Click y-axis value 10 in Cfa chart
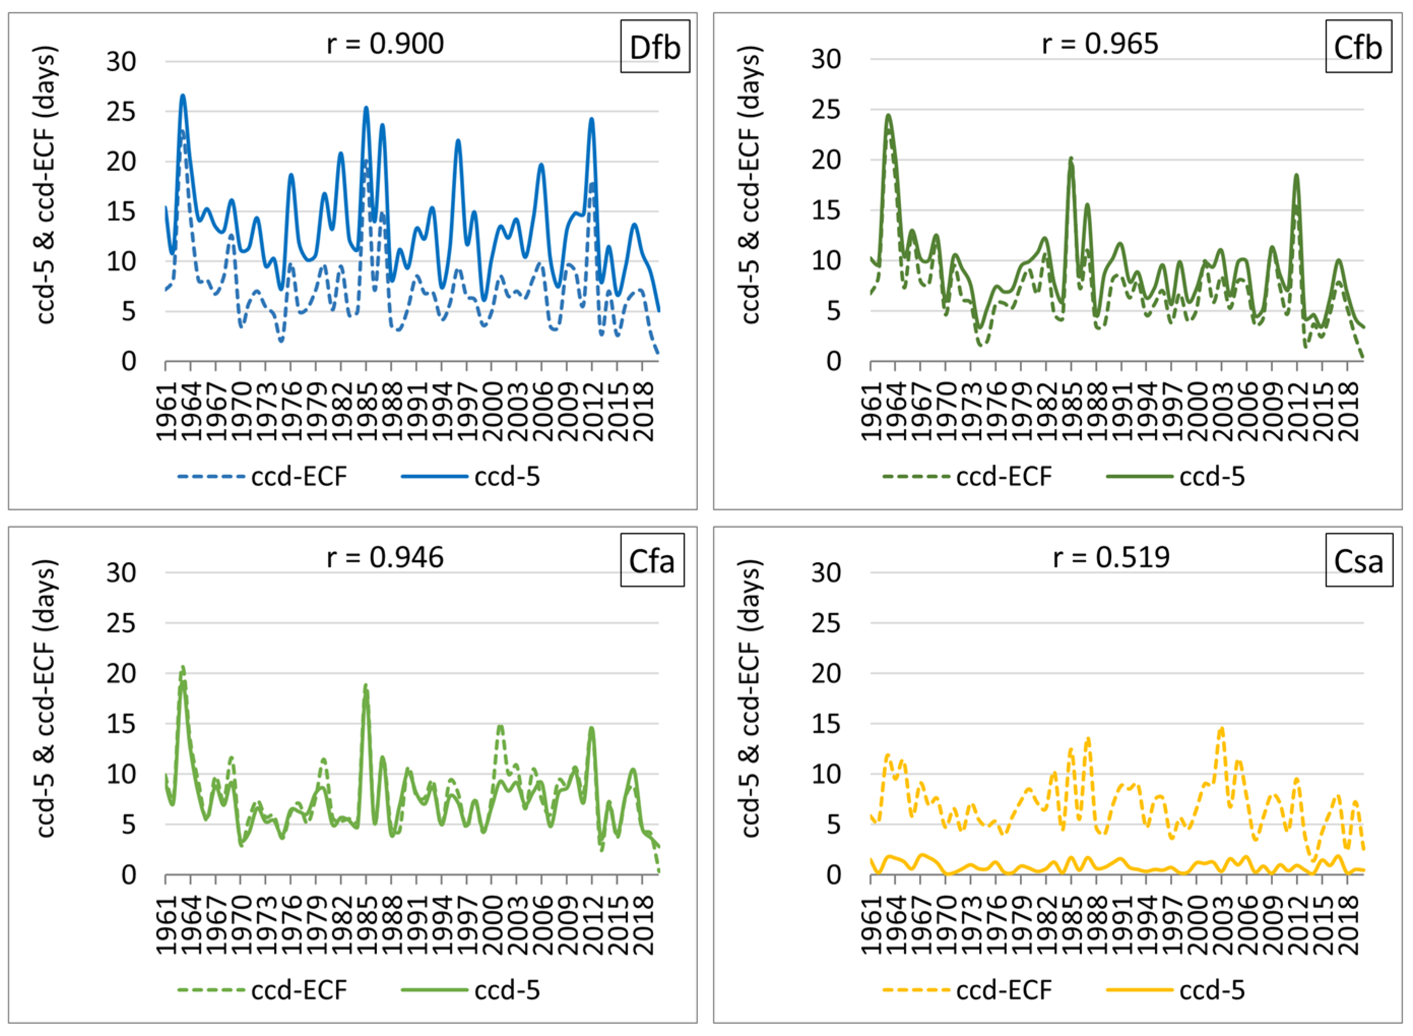1413x1036 pixels. 121,774
